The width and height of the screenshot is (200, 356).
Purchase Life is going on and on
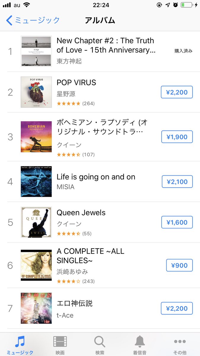pos(177,182)
